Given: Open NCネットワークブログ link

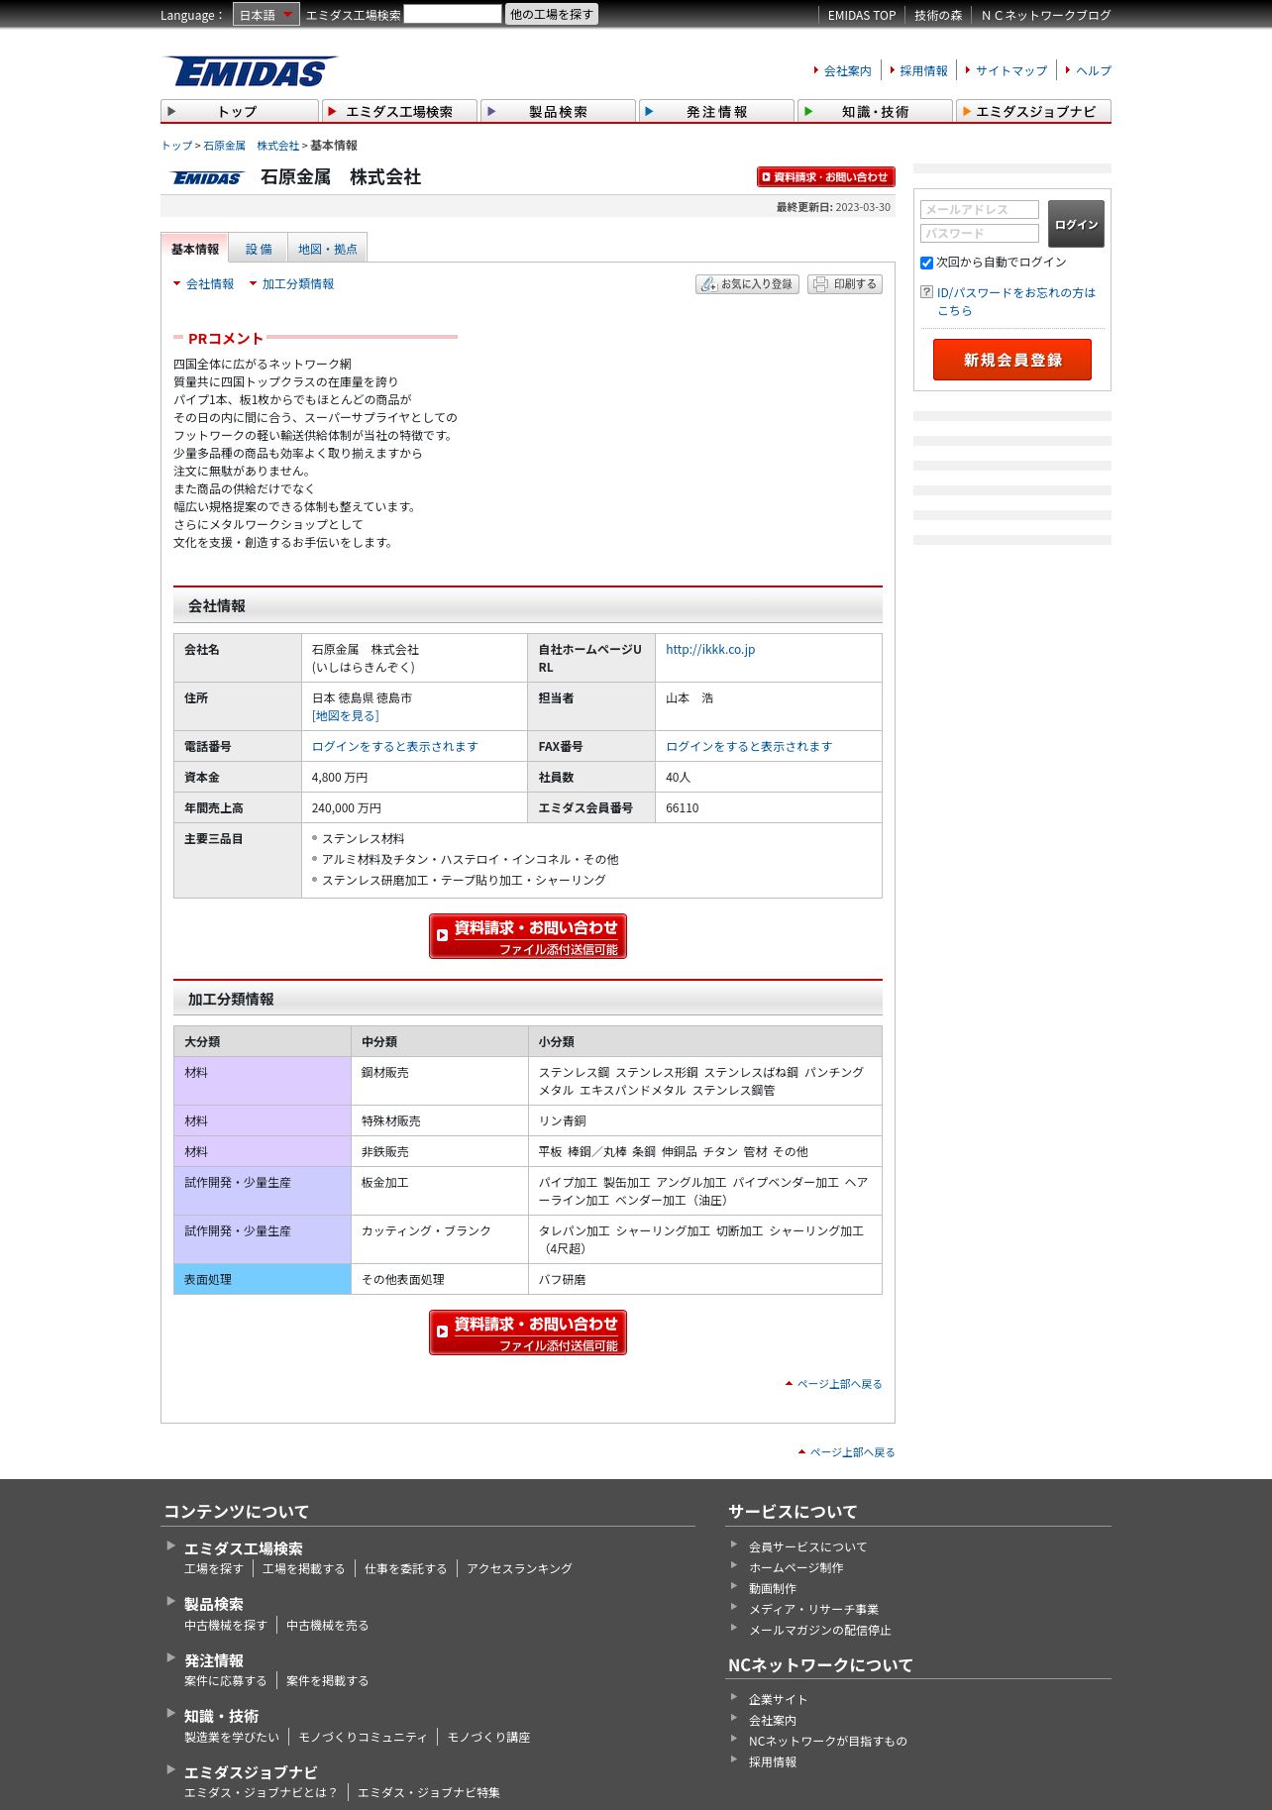Looking at the screenshot, I should (x=1046, y=15).
